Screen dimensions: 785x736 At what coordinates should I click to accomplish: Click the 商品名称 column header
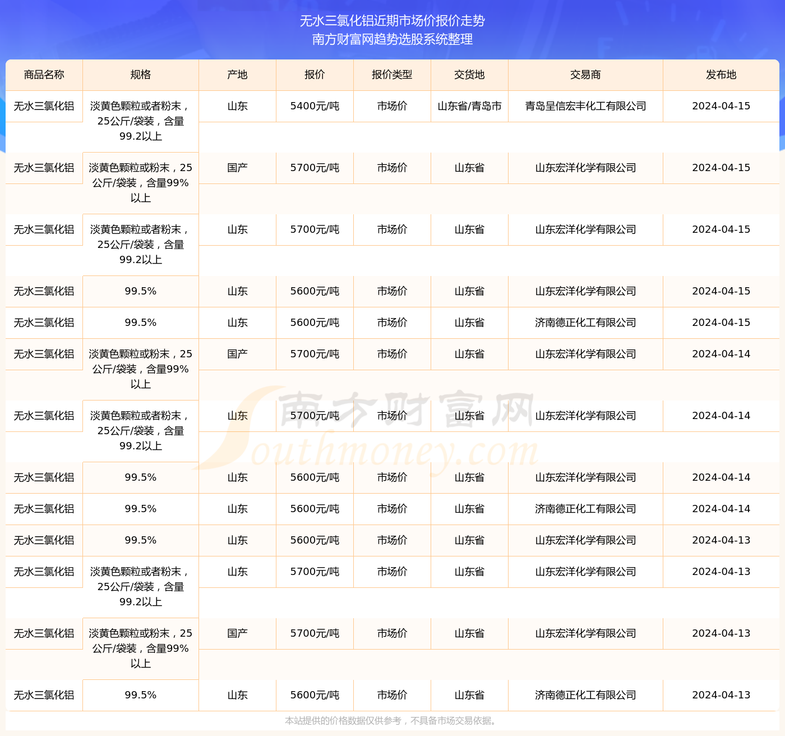coord(44,75)
